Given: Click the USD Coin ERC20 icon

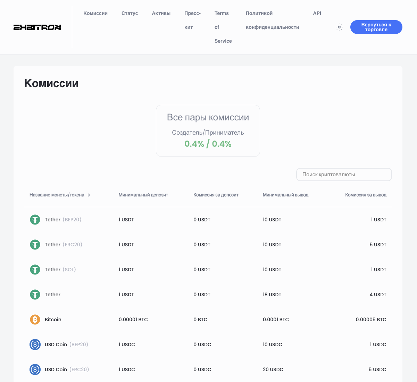Looking at the screenshot, I should 35,370.
